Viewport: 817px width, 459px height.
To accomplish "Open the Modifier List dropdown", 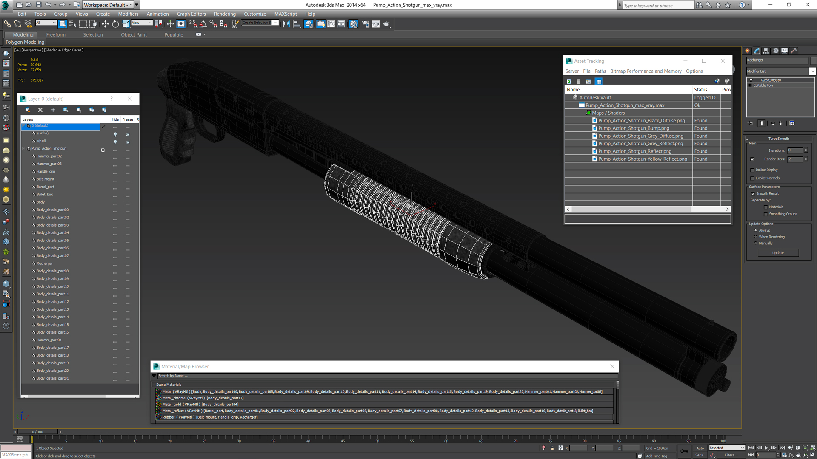I will point(812,71).
